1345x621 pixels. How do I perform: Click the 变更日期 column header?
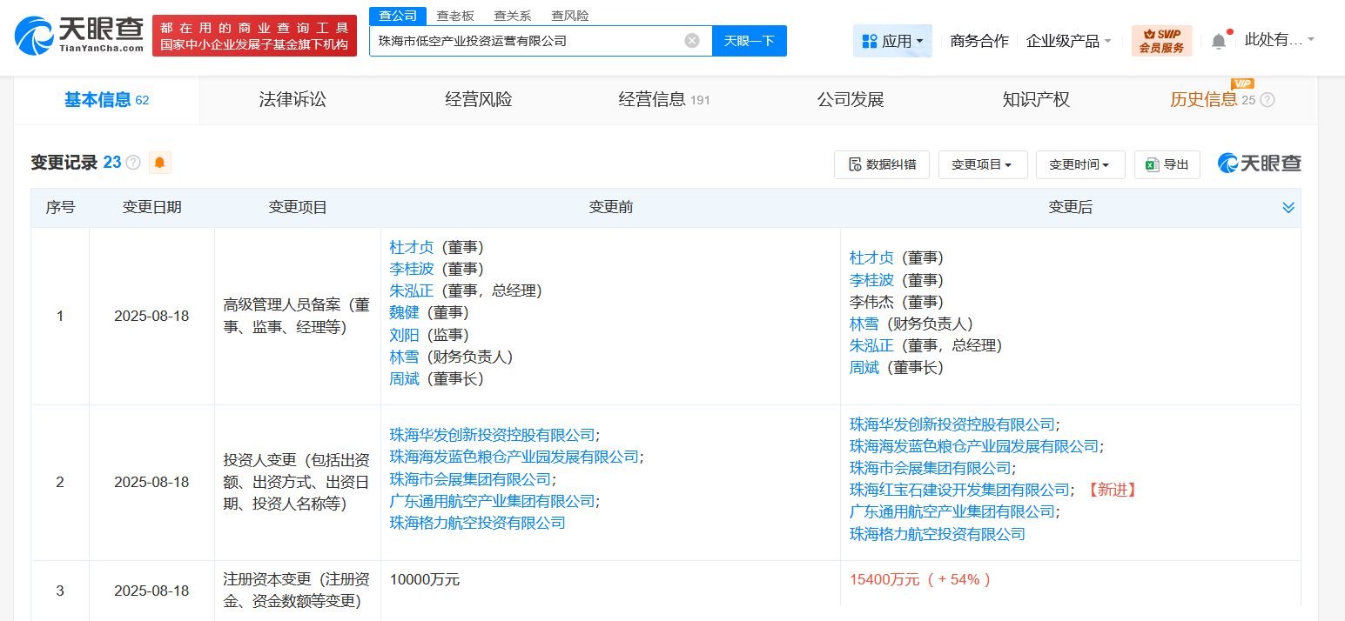coord(151,207)
